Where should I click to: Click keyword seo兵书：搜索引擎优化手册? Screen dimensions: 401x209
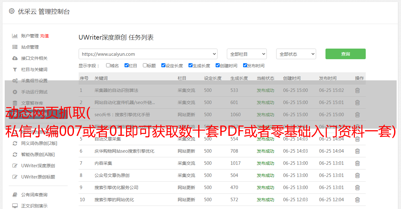pyautogui.click(x=122, y=115)
